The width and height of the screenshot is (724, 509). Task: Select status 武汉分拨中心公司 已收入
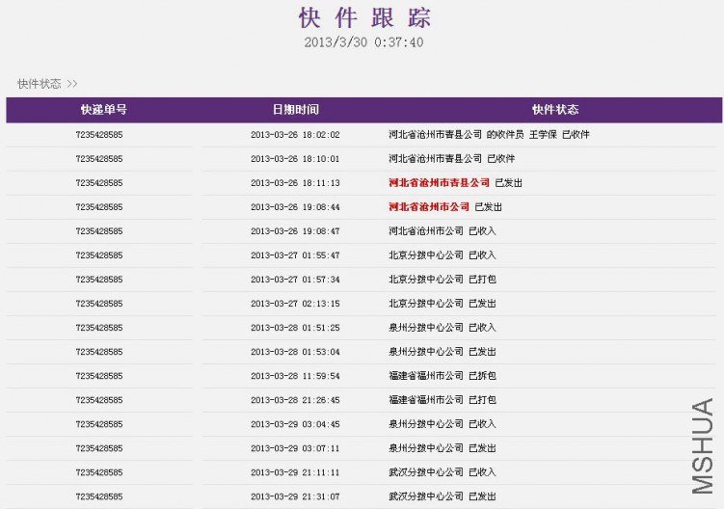442,472
